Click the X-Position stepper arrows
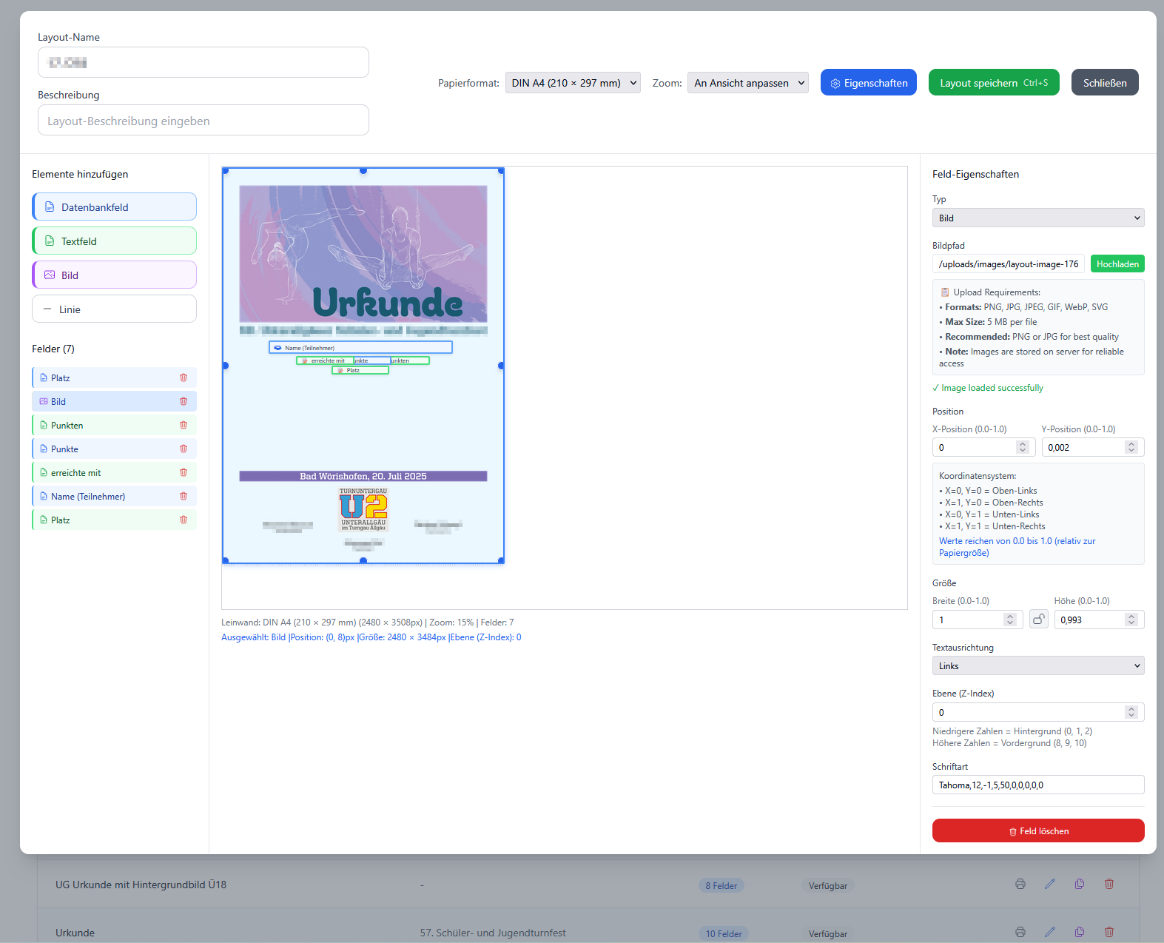 tap(1023, 447)
